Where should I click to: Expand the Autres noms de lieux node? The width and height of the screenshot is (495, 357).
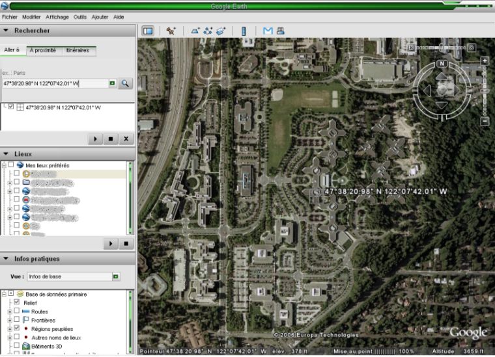point(10,337)
